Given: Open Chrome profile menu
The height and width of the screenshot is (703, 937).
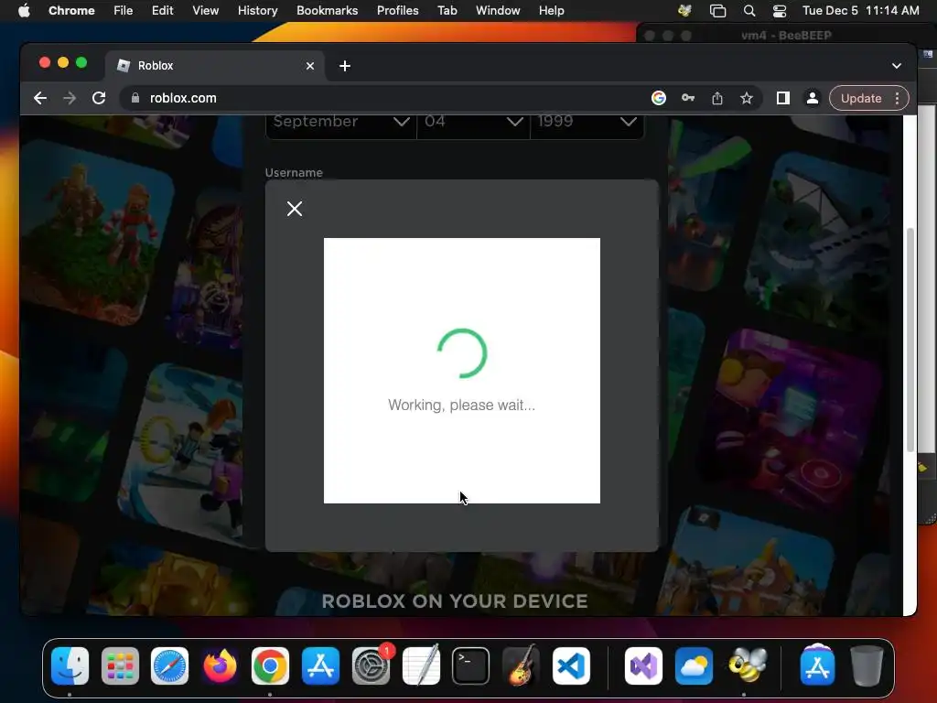Looking at the screenshot, I should 813,98.
